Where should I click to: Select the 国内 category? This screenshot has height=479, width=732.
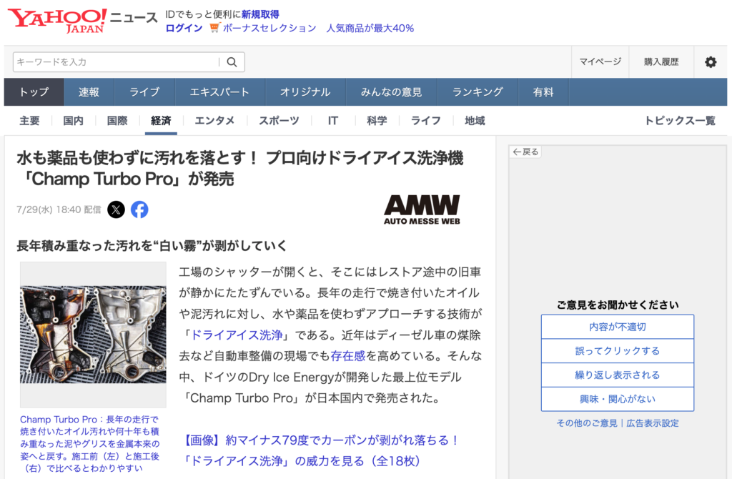tap(74, 121)
